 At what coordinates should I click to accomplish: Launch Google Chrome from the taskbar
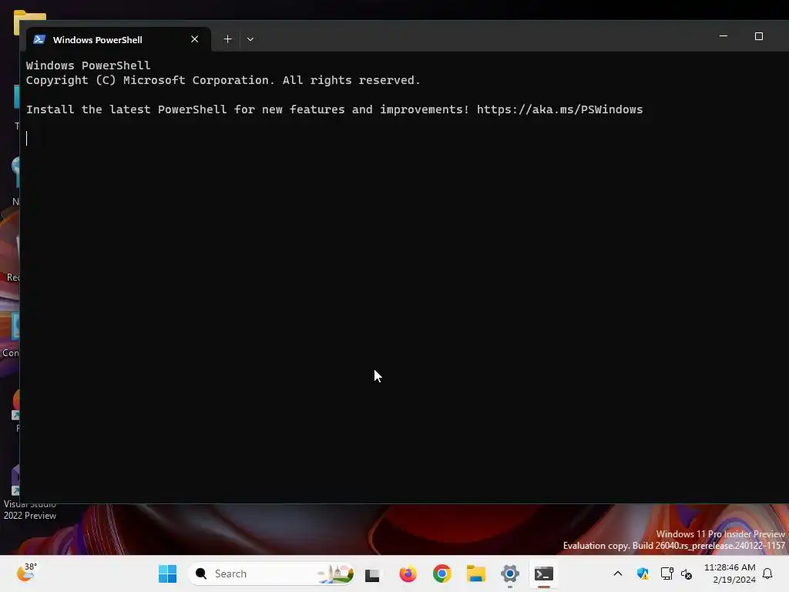pos(442,573)
